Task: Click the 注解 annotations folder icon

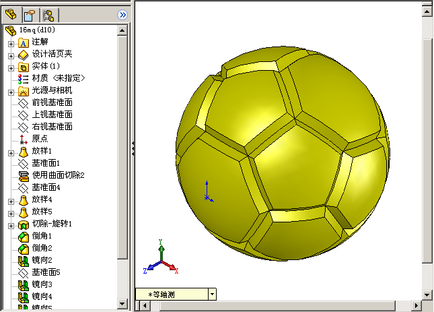Action: point(24,43)
